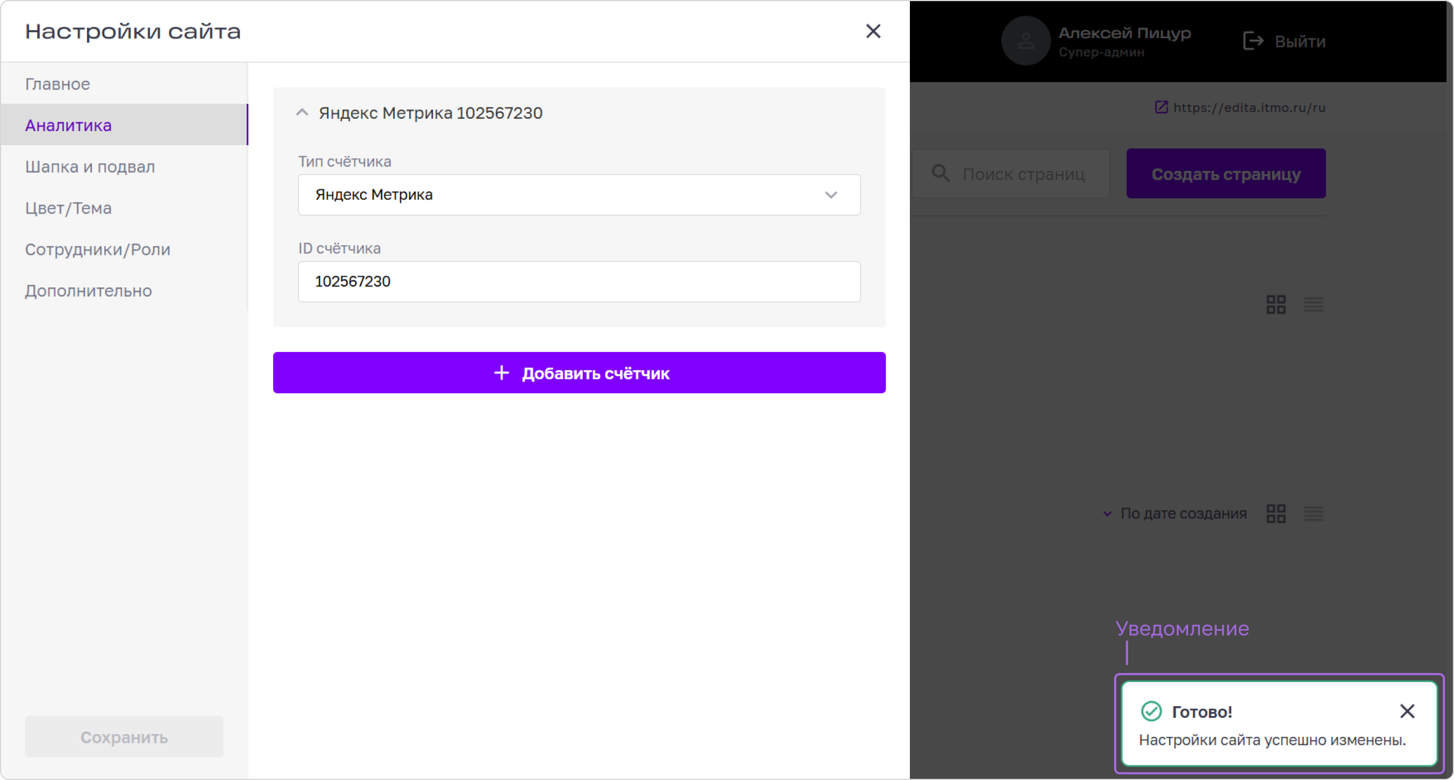
Task: Click the Поиск страниц search field
Action: point(1010,173)
